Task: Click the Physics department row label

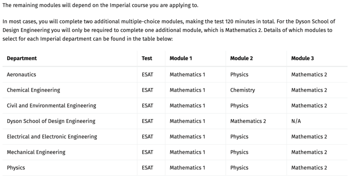Action: [16, 168]
